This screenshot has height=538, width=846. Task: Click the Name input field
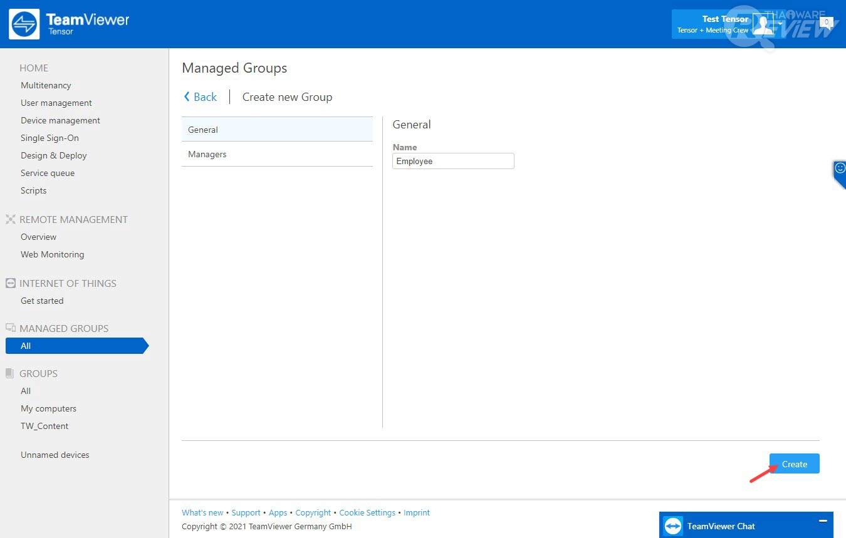453,161
